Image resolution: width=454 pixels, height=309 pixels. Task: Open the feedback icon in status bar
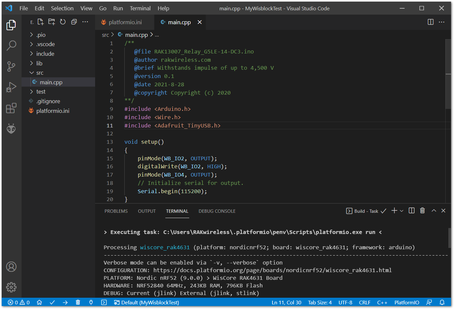[x=429, y=302]
